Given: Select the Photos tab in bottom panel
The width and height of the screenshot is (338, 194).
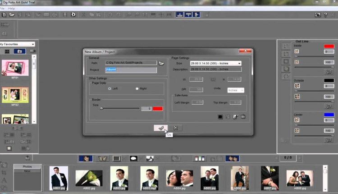Looking at the screenshot, I should (x=27, y=166).
